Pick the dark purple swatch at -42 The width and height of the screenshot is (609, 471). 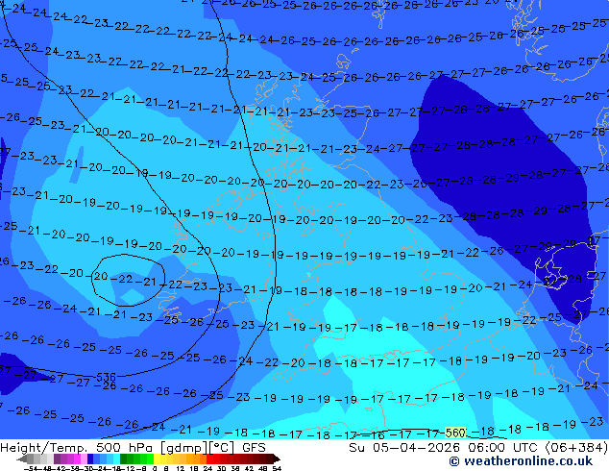(57, 459)
